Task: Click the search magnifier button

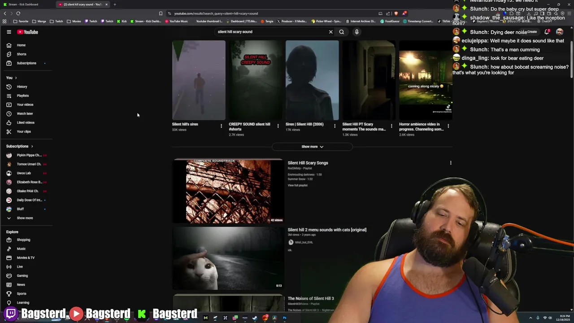Action: pyautogui.click(x=342, y=32)
